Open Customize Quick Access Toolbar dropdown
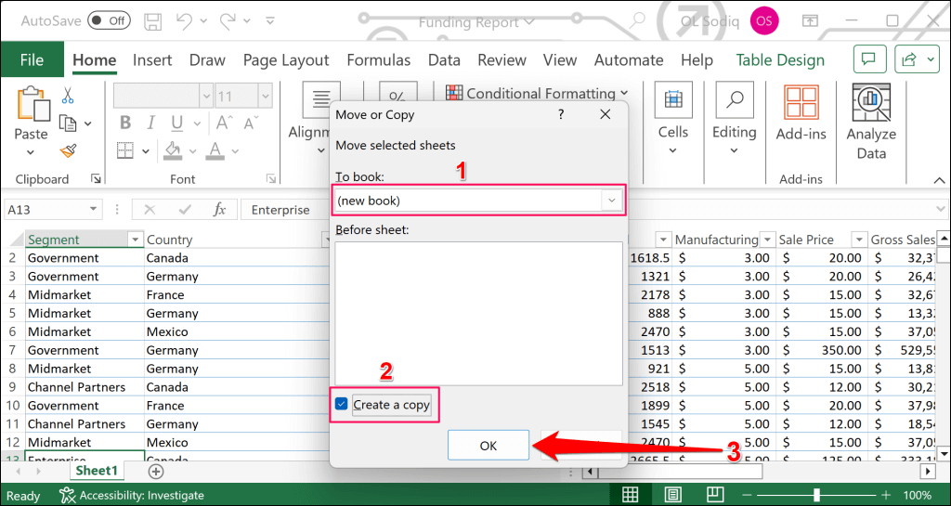Screen dimensions: 951x506 pyautogui.click(x=270, y=21)
